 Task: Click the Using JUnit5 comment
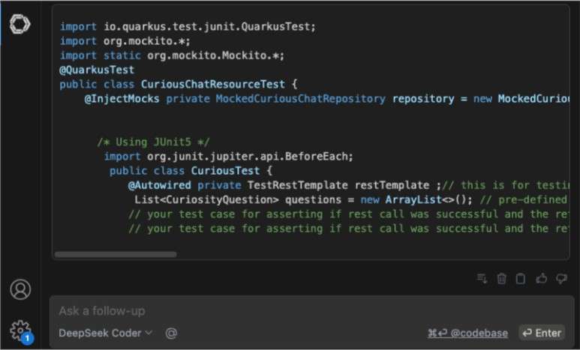point(153,142)
